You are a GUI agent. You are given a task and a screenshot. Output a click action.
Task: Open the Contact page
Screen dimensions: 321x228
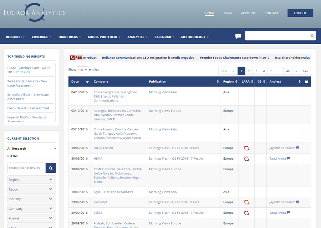tap(271, 13)
